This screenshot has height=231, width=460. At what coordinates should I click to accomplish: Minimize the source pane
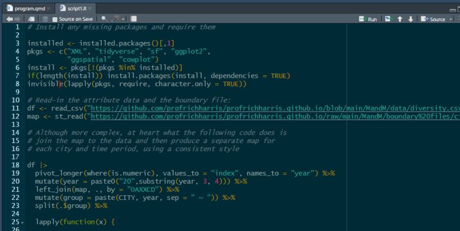(x=453, y=10)
